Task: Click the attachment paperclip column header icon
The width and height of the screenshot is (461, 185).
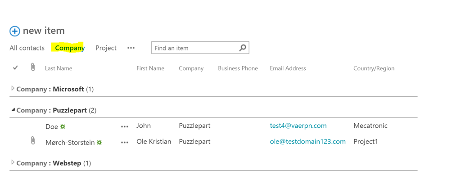Action: 33,68
